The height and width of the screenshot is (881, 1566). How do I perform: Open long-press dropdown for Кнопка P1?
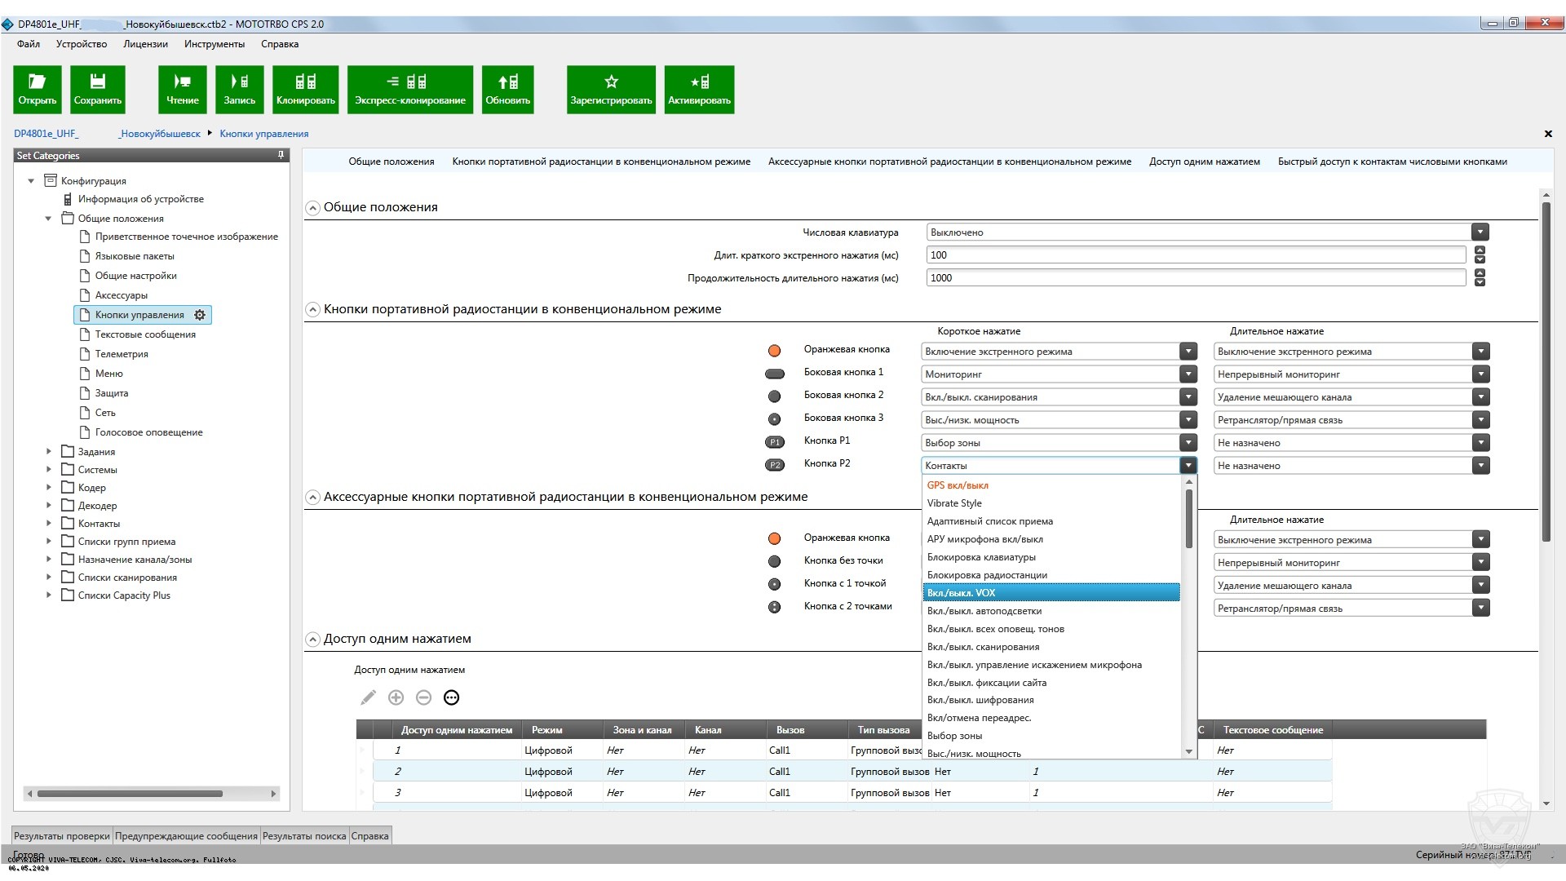click(x=1480, y=443)
